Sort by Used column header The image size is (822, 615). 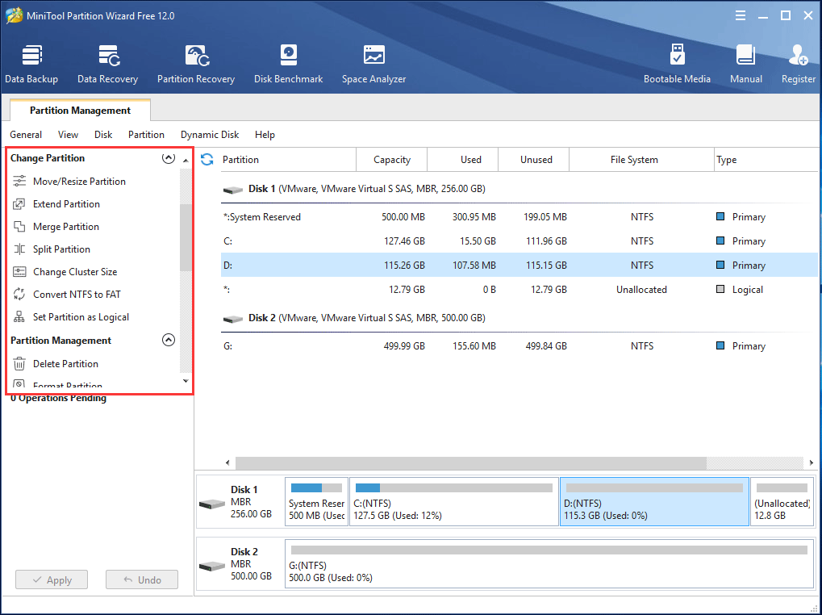pos(463,159)
